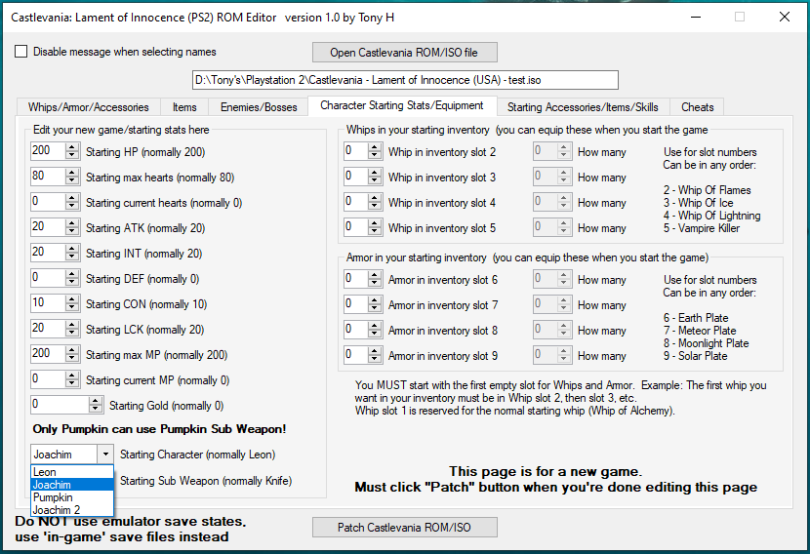Click the Starting max hearts stepper
This screenshot has width=810, height=554.
(x=72, y=178)
